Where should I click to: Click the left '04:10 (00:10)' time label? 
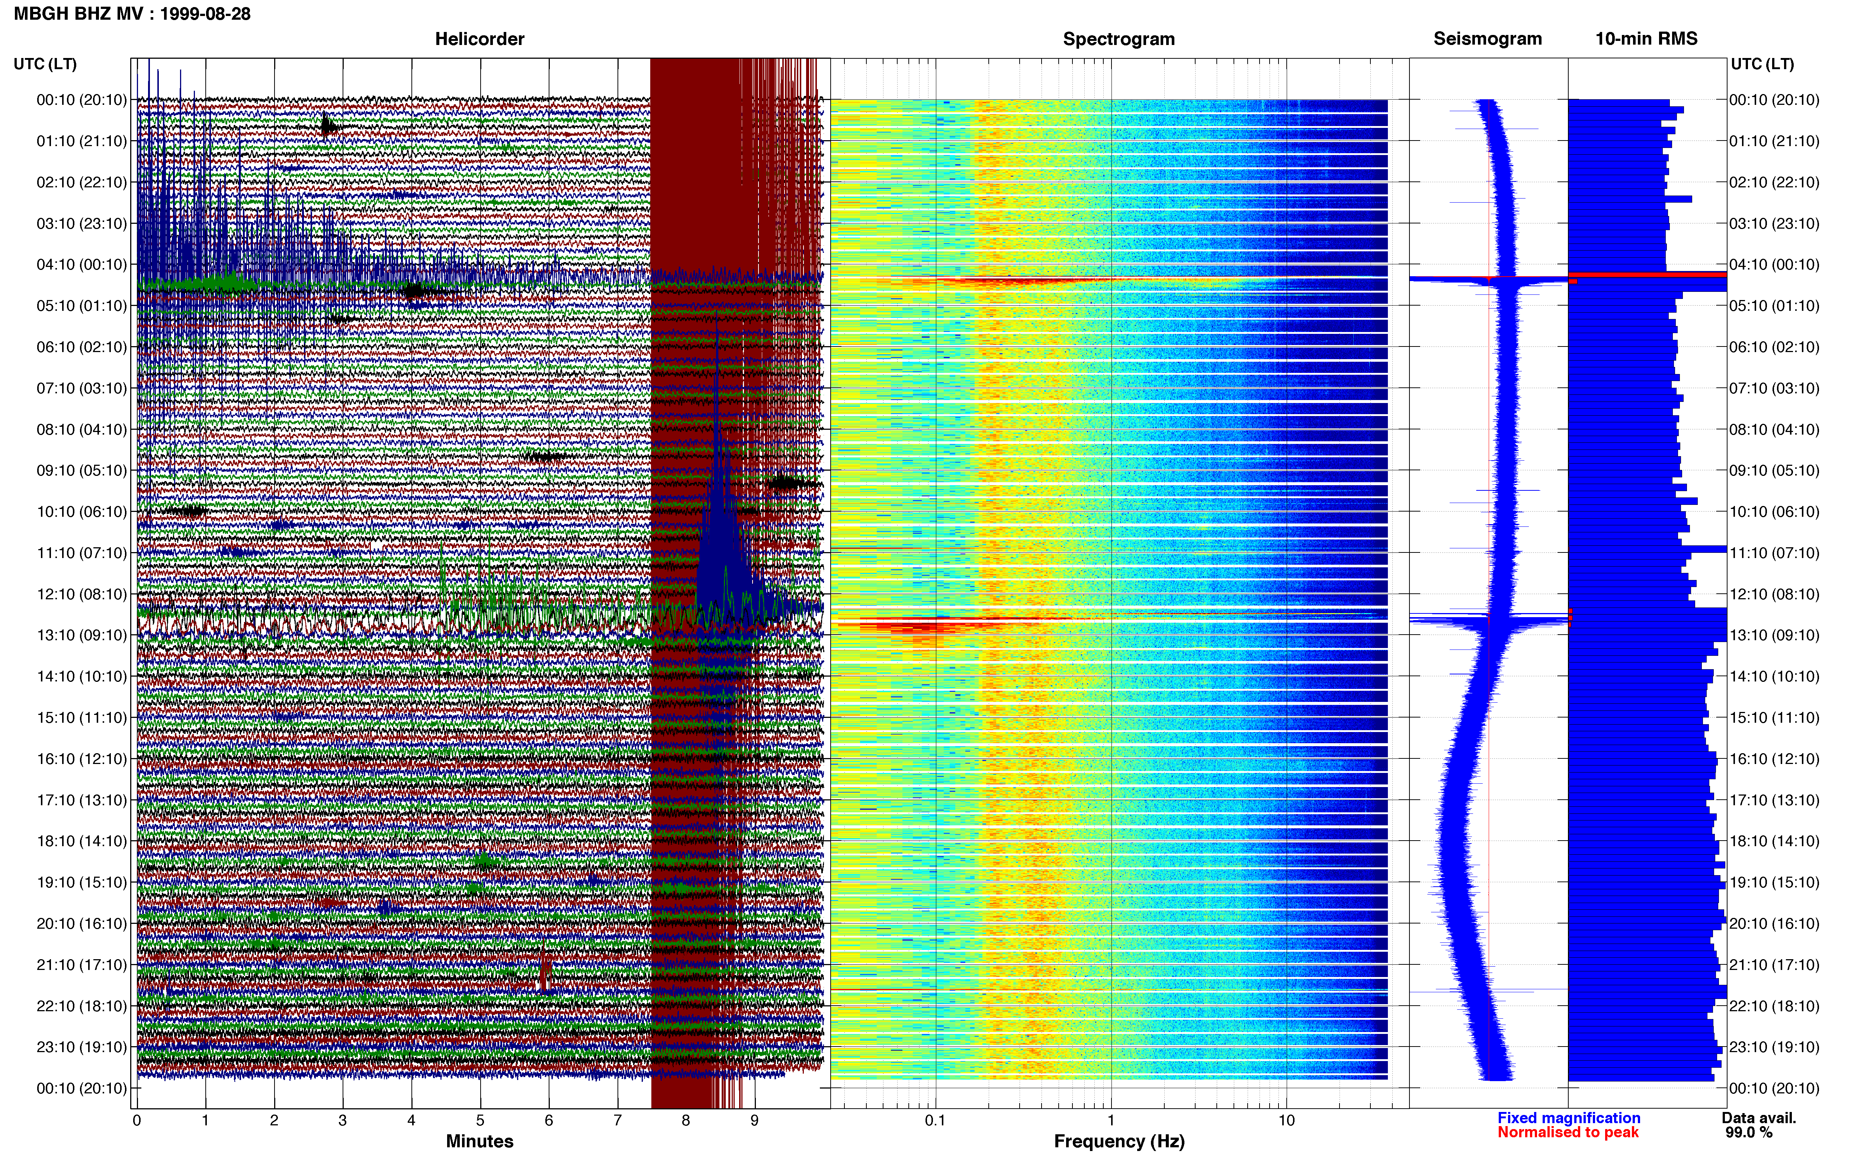pyautogui.click(x=82, y=265)
